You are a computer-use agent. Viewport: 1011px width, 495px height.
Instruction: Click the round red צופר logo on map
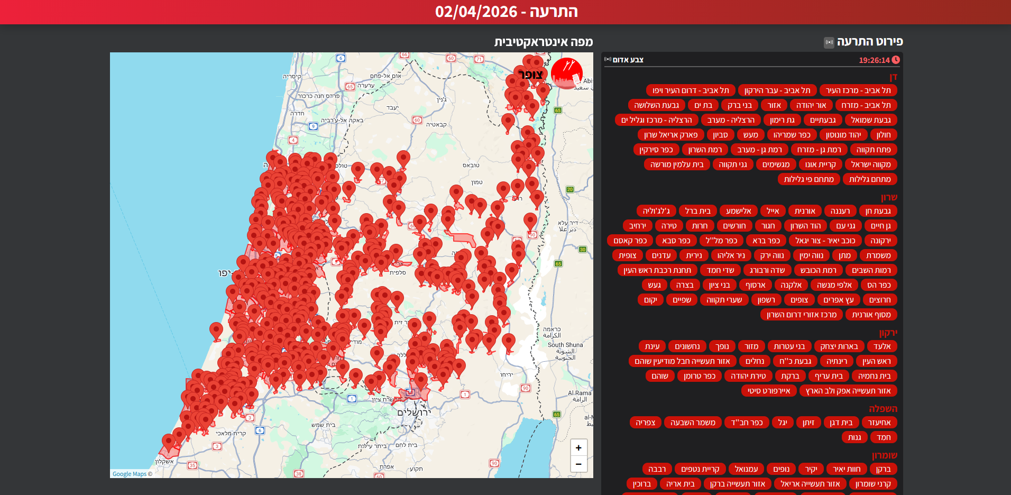click(566, 73)
